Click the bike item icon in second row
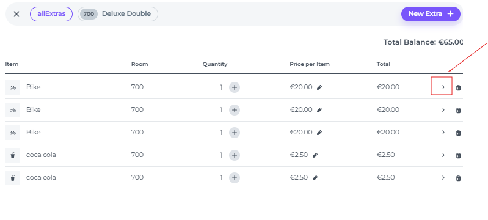The width and height of the screenshot is (488, 220). [13, 110]
